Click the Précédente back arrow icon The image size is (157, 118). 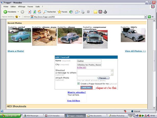(5, 12)
